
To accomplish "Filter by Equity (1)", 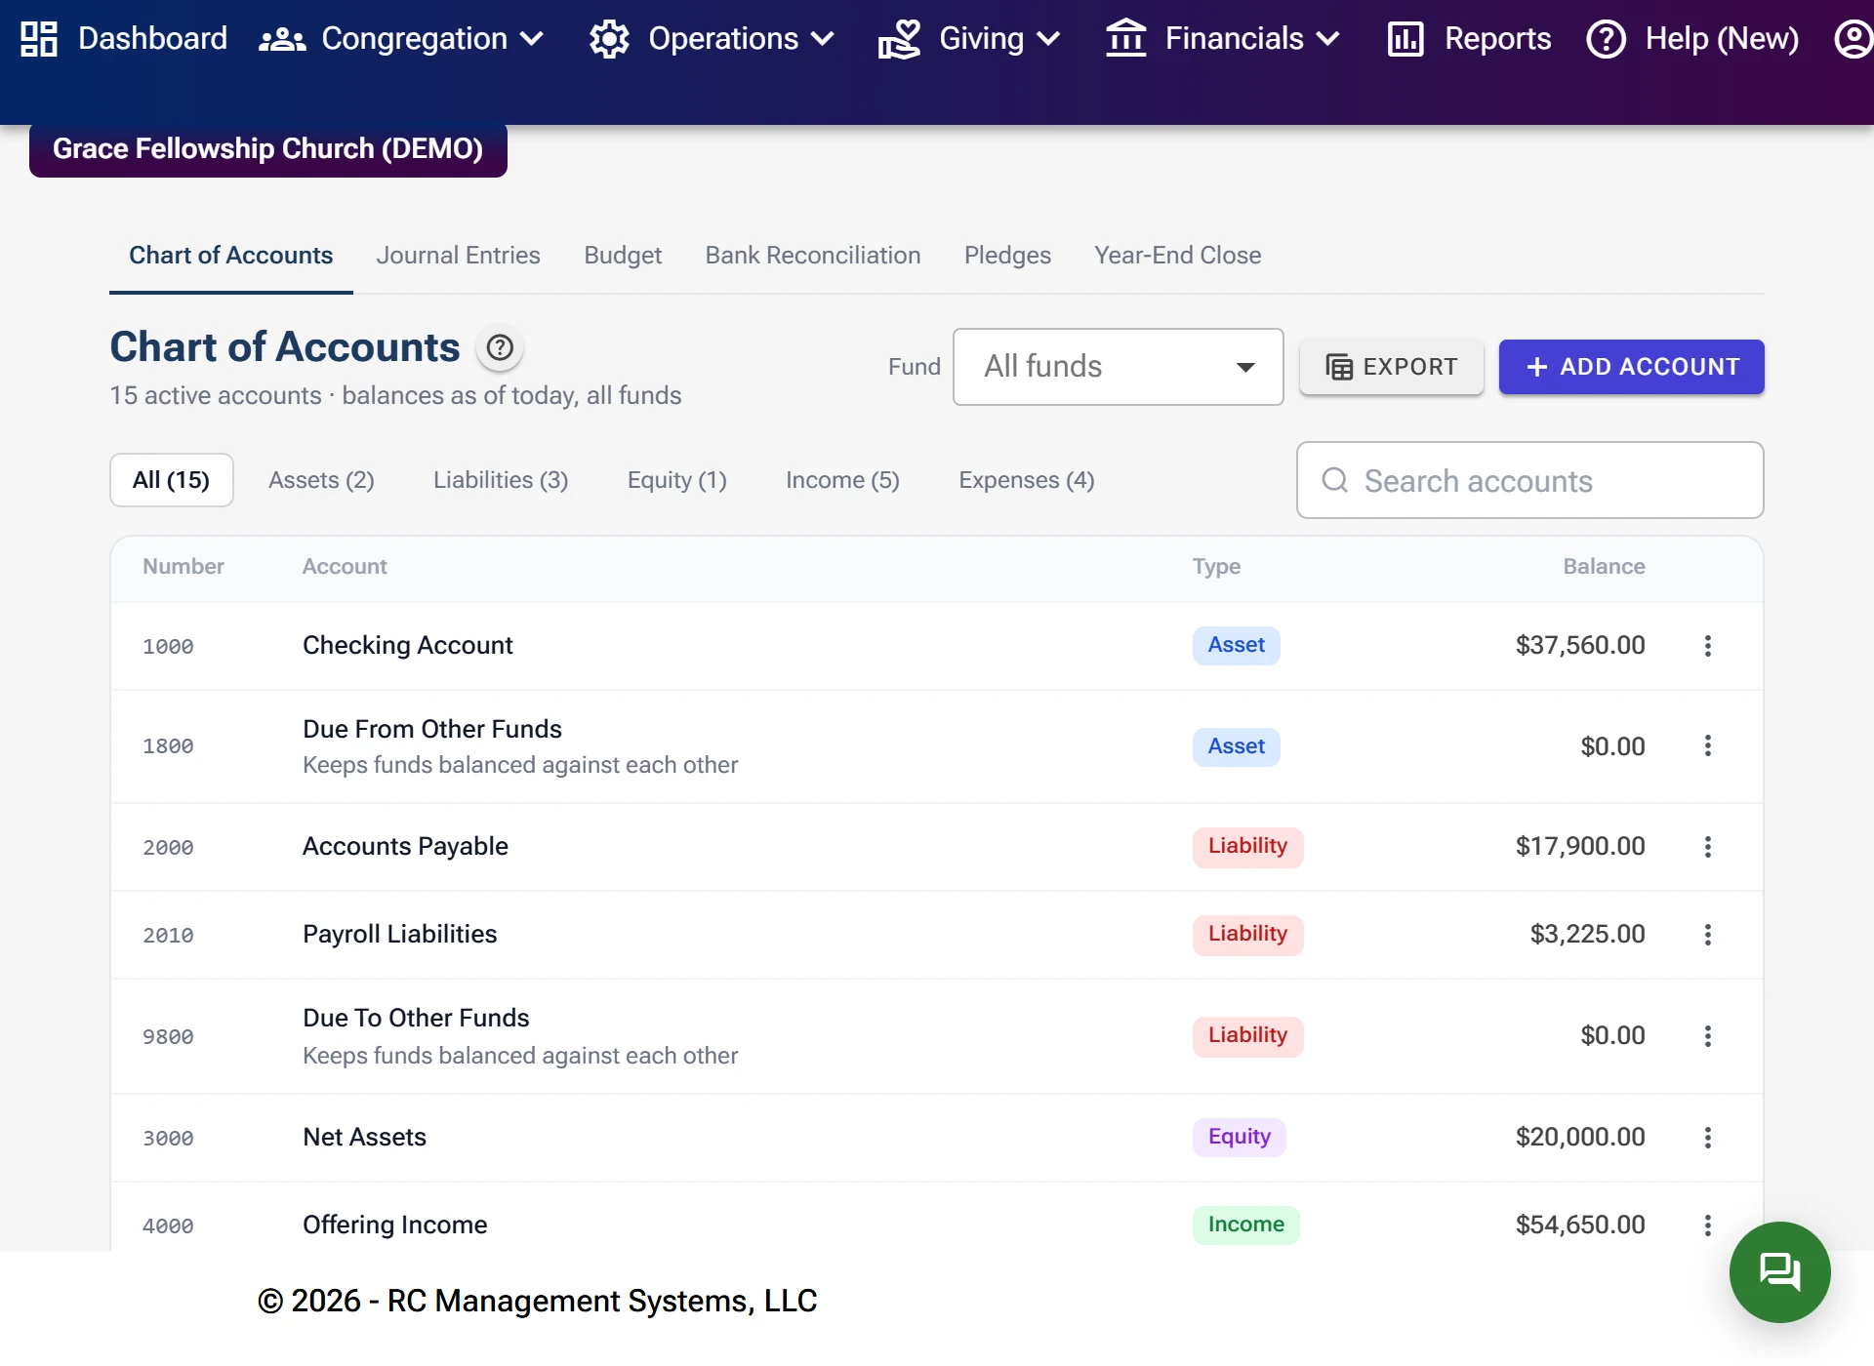I will tap(676, 480).
